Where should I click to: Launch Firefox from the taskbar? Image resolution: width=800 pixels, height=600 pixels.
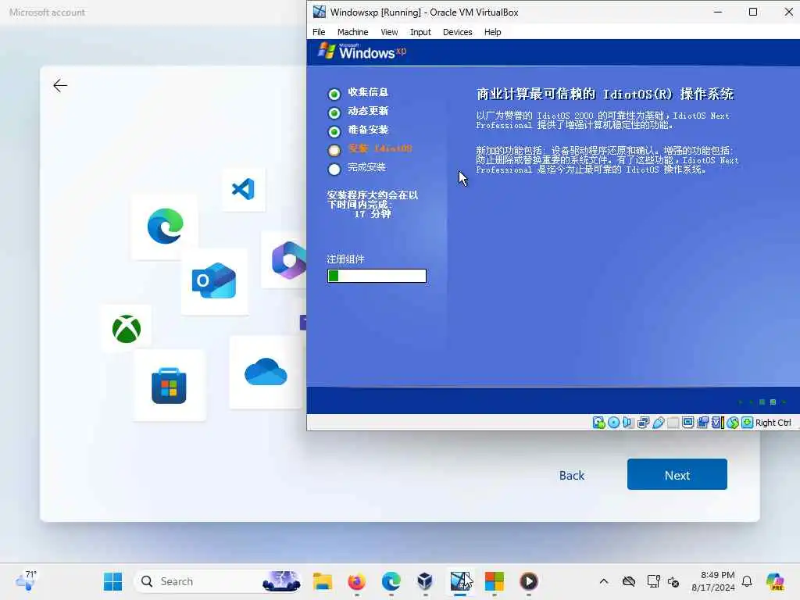coord(356,581)
